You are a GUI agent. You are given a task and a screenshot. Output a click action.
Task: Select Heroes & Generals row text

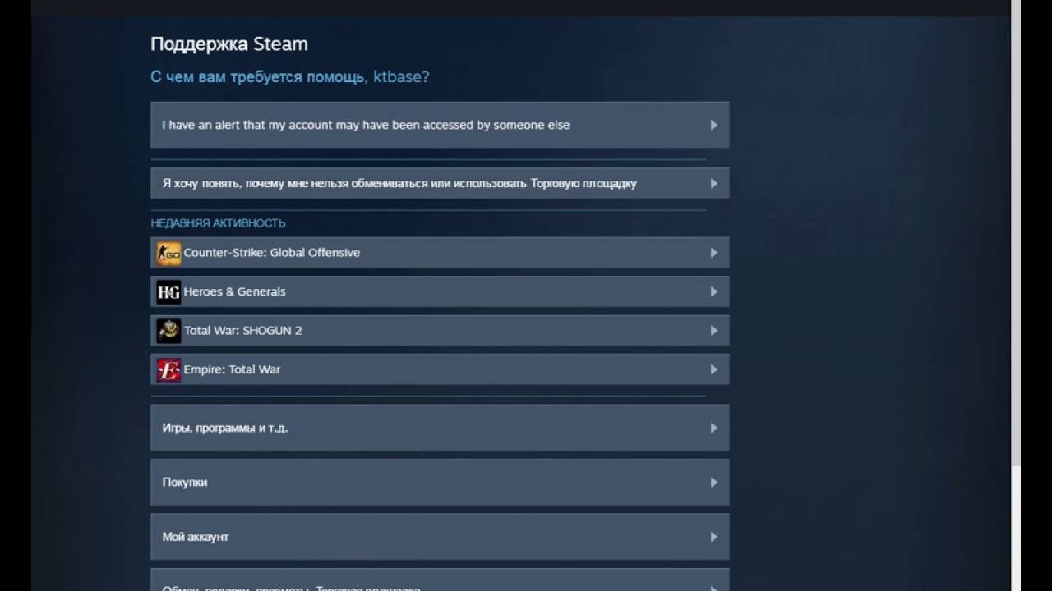(x=235, y=291)
